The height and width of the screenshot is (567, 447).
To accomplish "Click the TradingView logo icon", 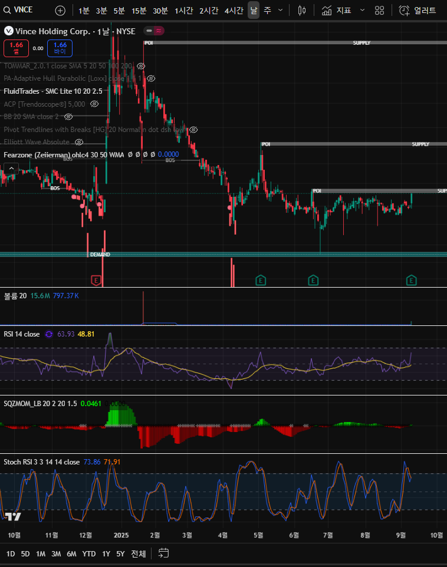I will click(14, 516).
